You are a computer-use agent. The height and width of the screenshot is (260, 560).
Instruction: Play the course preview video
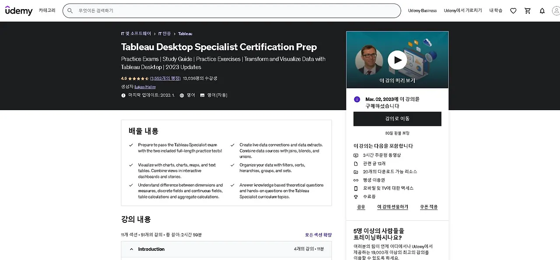(397, 60)
